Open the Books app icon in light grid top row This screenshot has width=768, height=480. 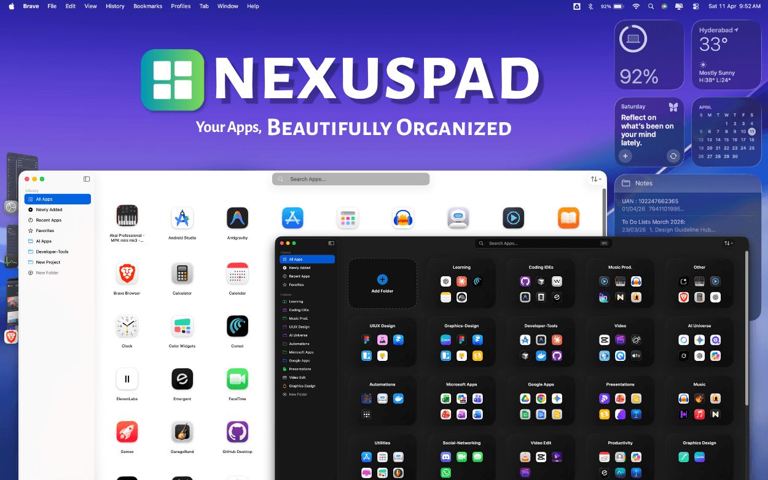point(569,218)
